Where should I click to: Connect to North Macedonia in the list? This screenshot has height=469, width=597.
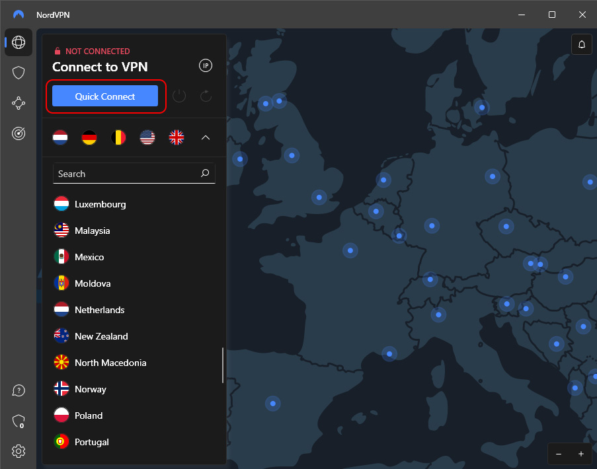[134, 363]
